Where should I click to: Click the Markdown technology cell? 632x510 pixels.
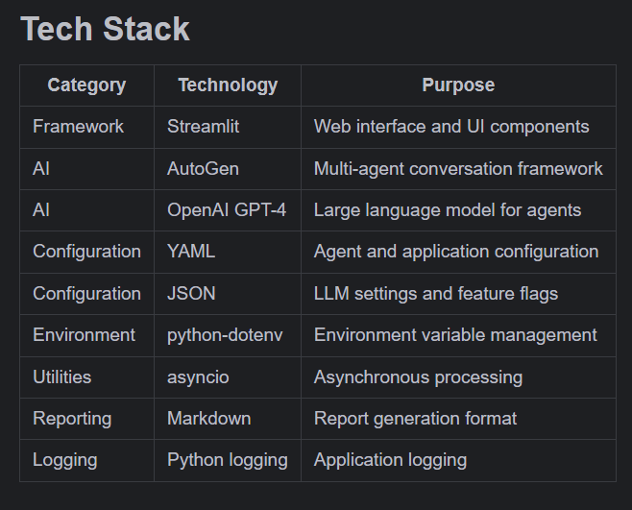click(x=228, y=419)
